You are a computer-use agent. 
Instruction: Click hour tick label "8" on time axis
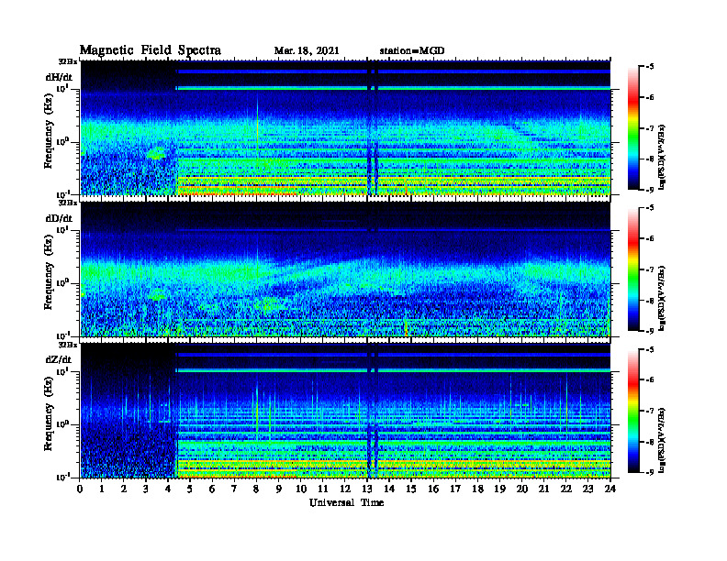click(256, 489)
